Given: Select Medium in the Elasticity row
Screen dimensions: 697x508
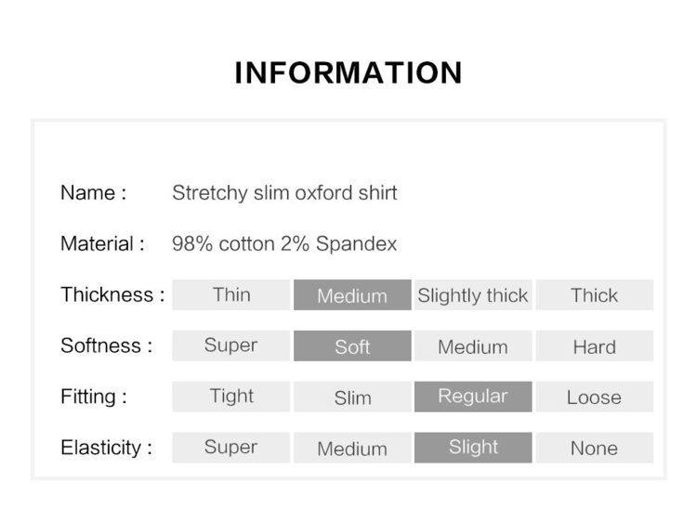Looking at the screenshot, I should pyautogui.click(x=352, y=448).
